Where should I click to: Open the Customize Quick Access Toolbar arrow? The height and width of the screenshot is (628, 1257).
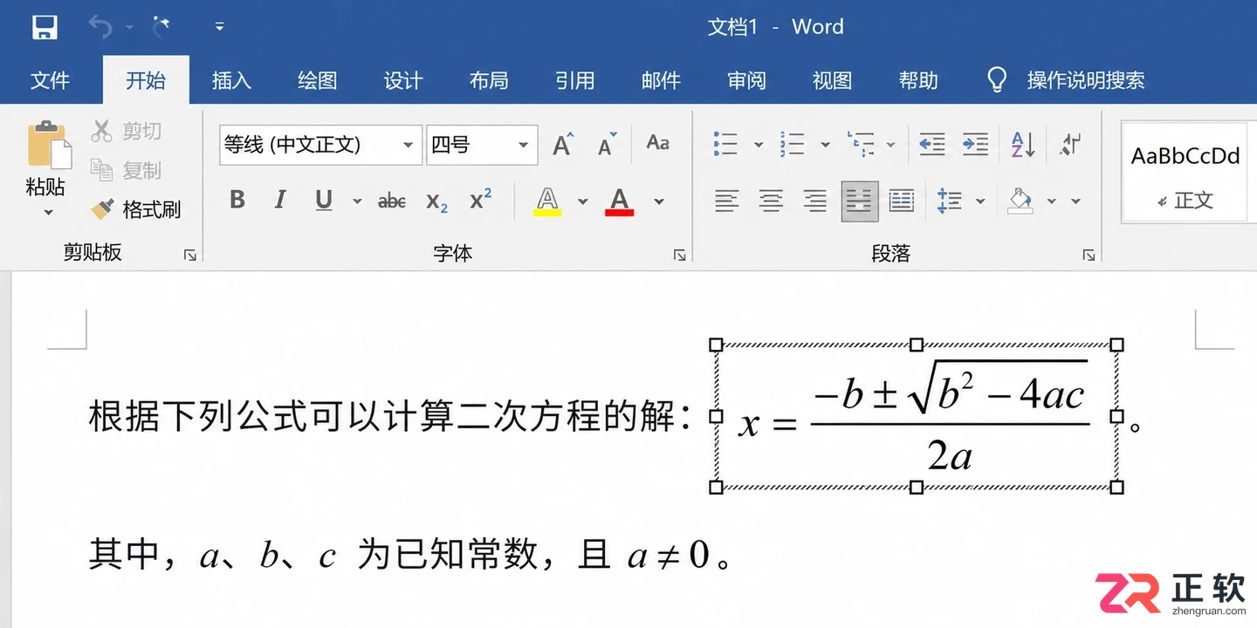pyautogui.click(x=219, y=27)
